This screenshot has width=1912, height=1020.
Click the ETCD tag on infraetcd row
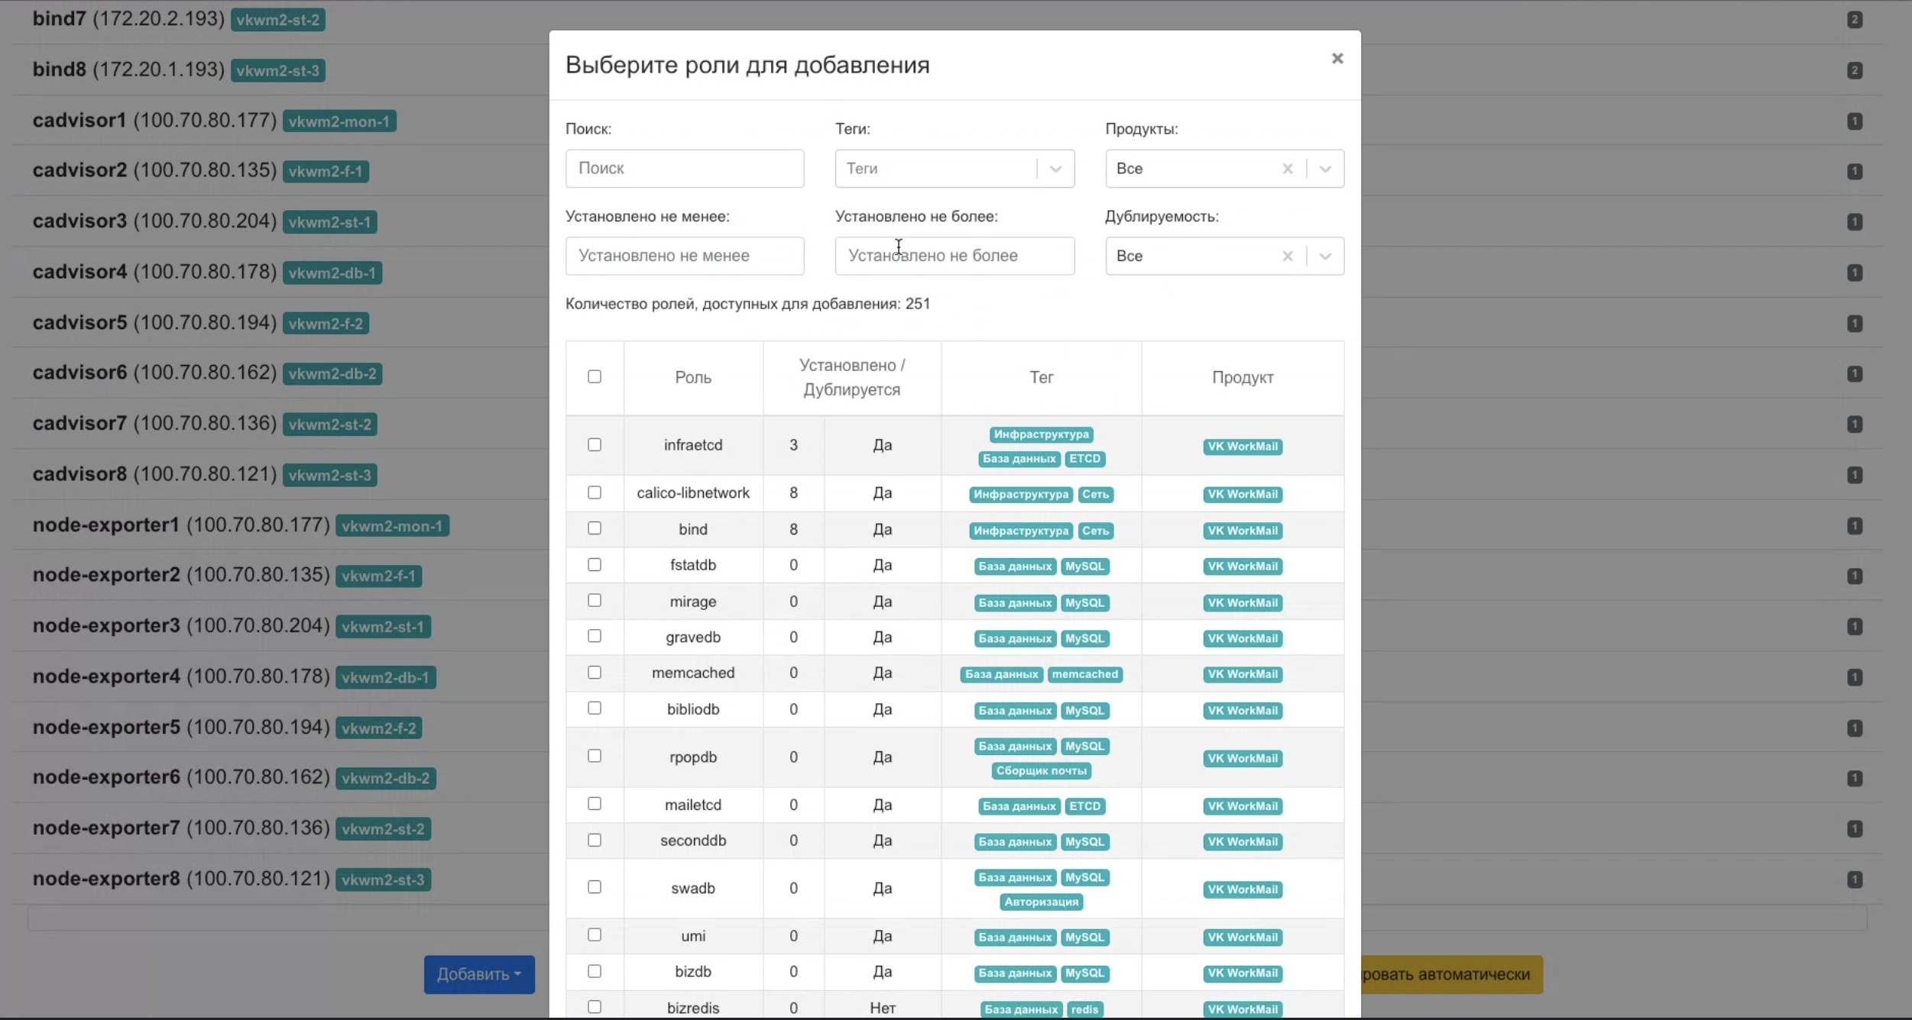tap(1084, 459)
